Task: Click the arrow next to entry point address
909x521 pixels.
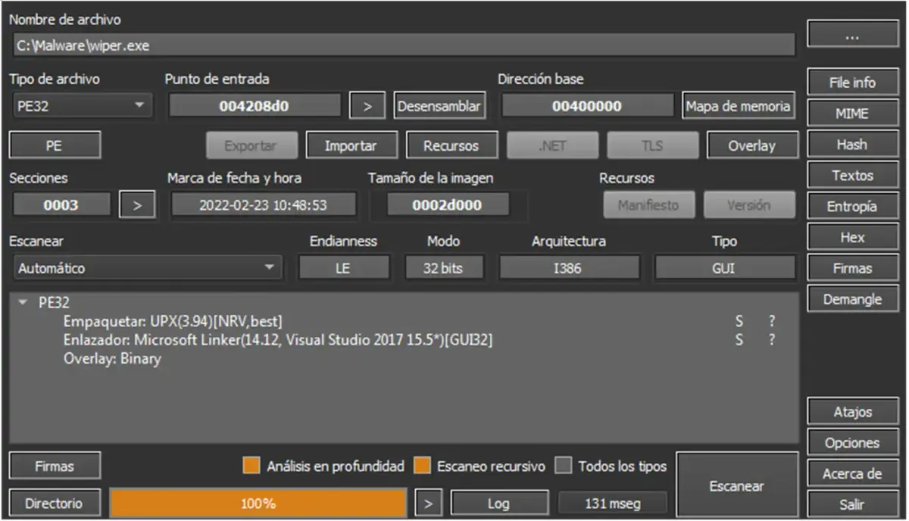Action: point(367,106)
